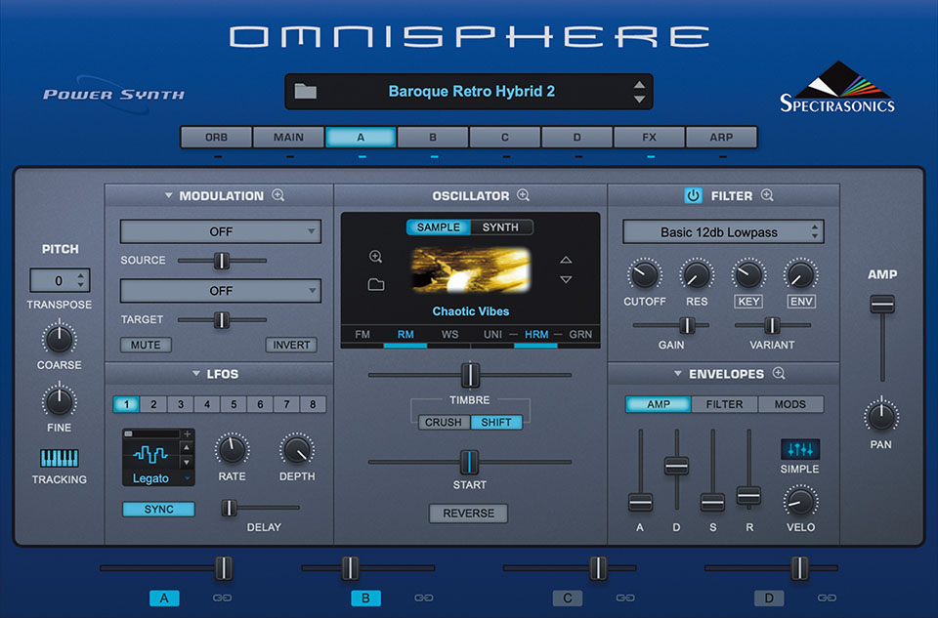Screen dimensions: 938x618
Task: Click the link icon next to layer B
Action: [x=423, y=597]
